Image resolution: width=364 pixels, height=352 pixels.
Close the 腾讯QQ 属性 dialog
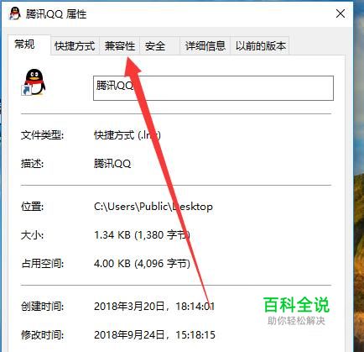coord(341,13)
